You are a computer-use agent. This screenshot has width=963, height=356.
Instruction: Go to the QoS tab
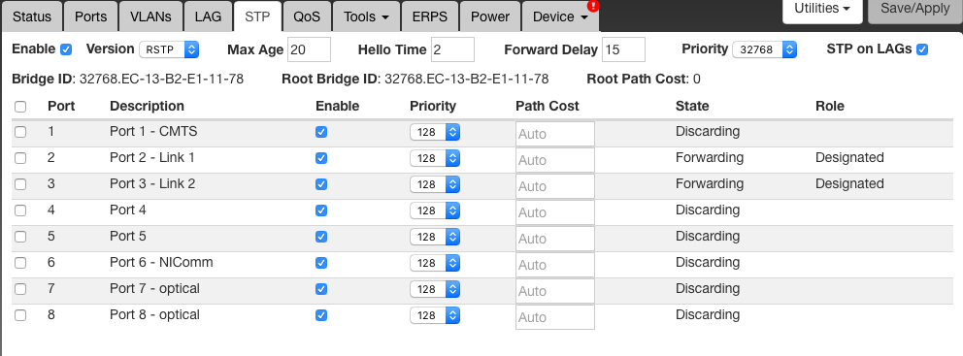(307, 16)
